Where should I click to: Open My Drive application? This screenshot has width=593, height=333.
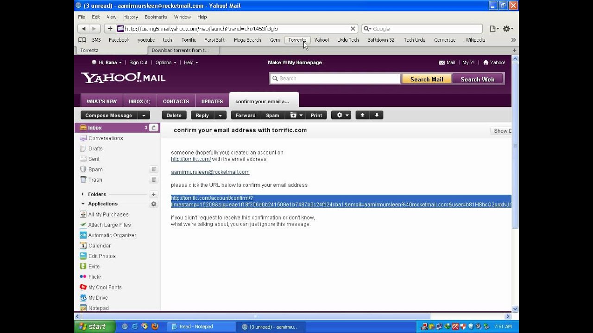[x=98, y=298]
